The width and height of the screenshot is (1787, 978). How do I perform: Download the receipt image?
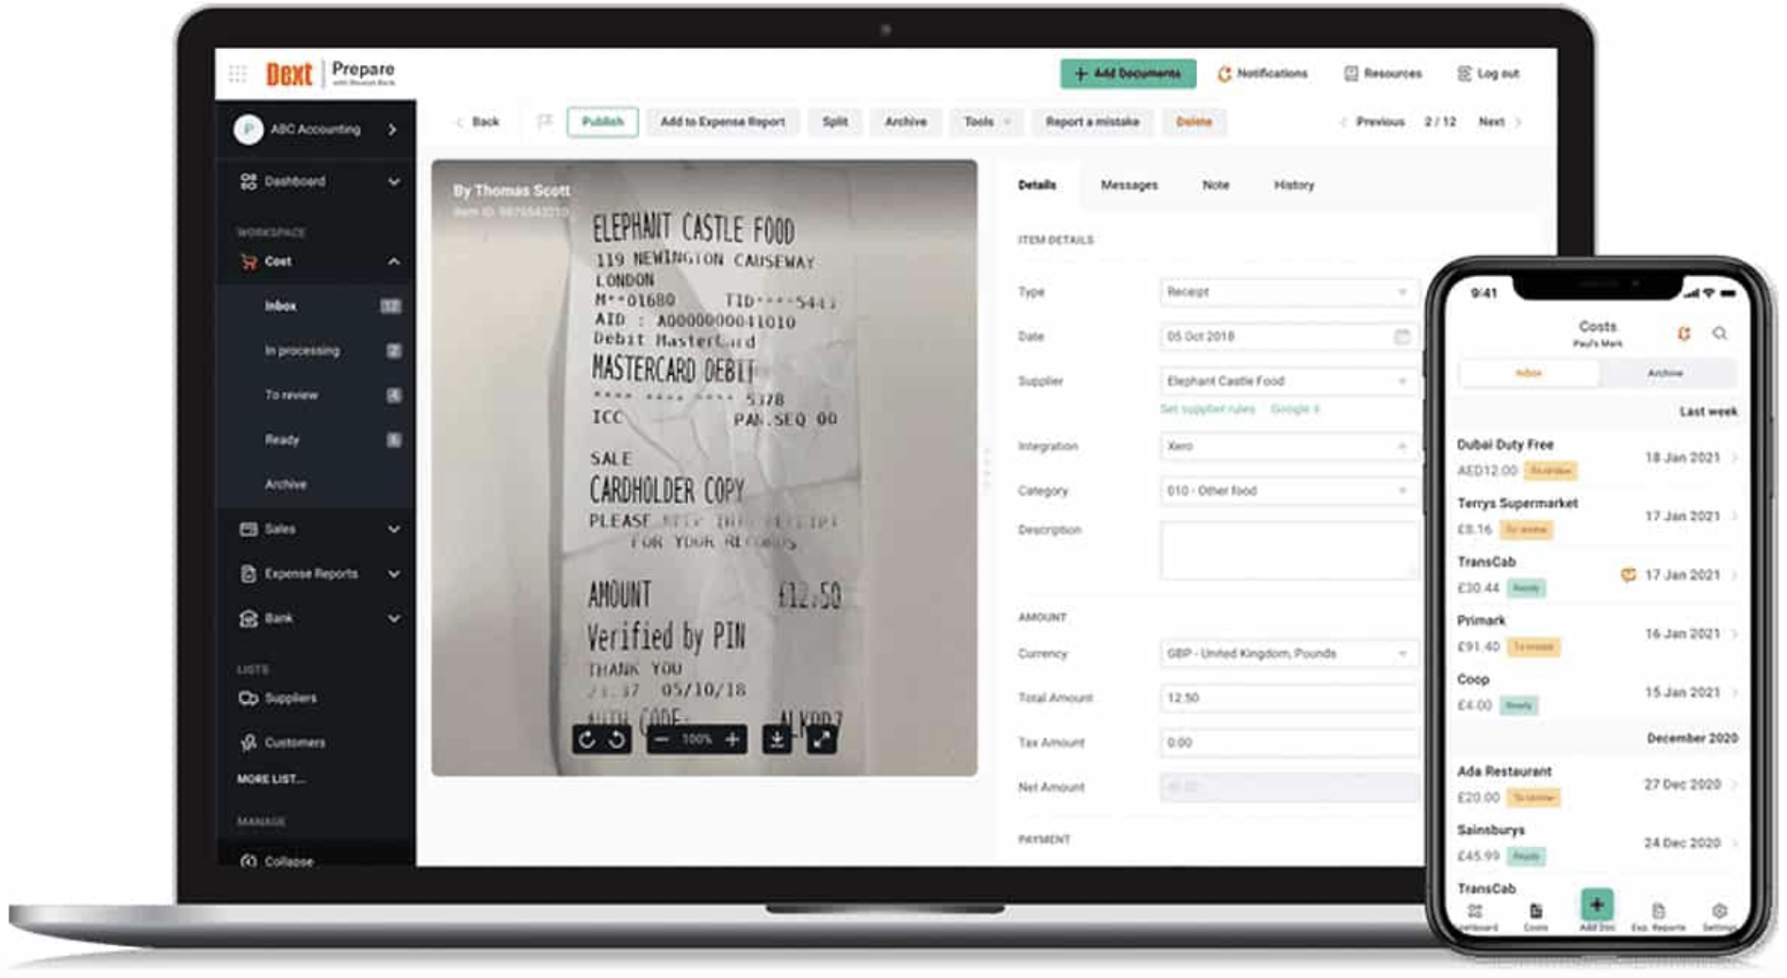pos(777,740)
